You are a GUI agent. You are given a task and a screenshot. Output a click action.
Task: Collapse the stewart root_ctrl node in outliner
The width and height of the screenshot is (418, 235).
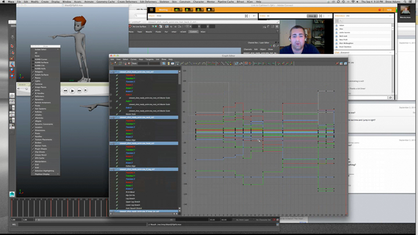pyautogui.click(x=112, y=72)
